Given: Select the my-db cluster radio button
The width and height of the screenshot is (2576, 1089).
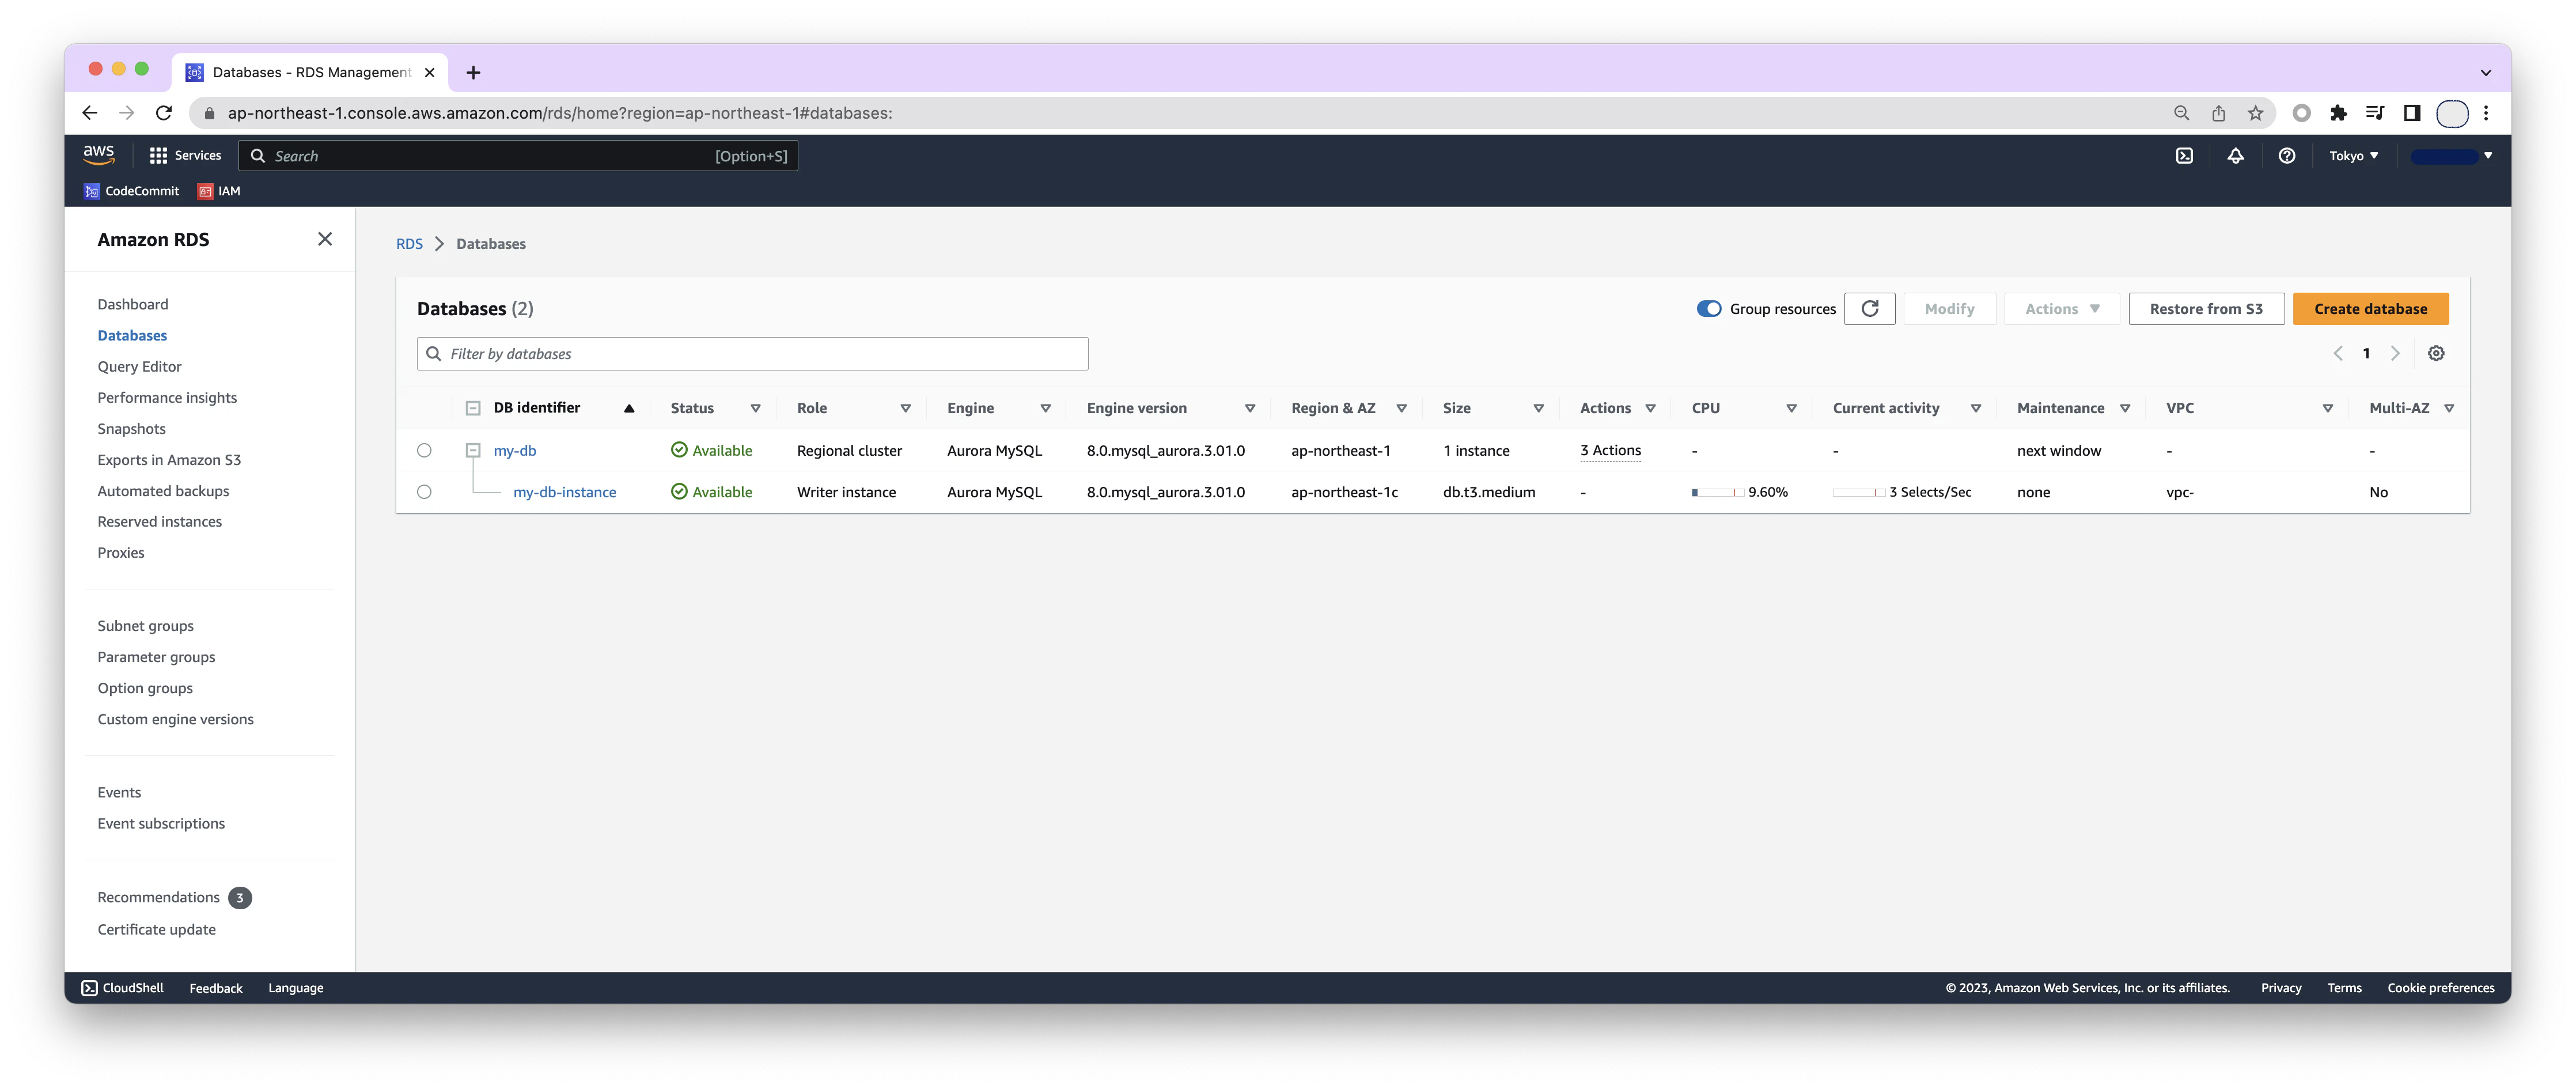Looking at the screenshot, I should [x=424, y=451].
